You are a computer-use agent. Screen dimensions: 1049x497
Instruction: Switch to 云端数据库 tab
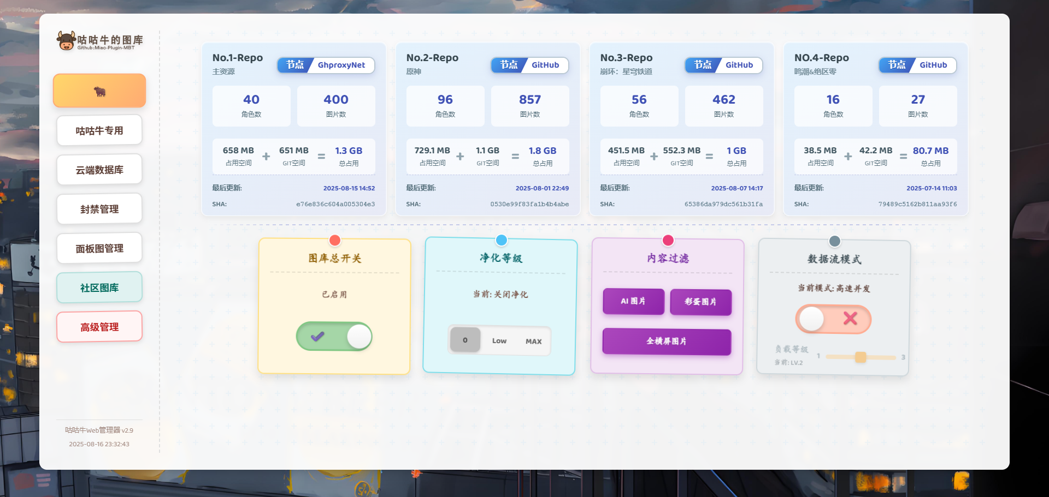99,170
